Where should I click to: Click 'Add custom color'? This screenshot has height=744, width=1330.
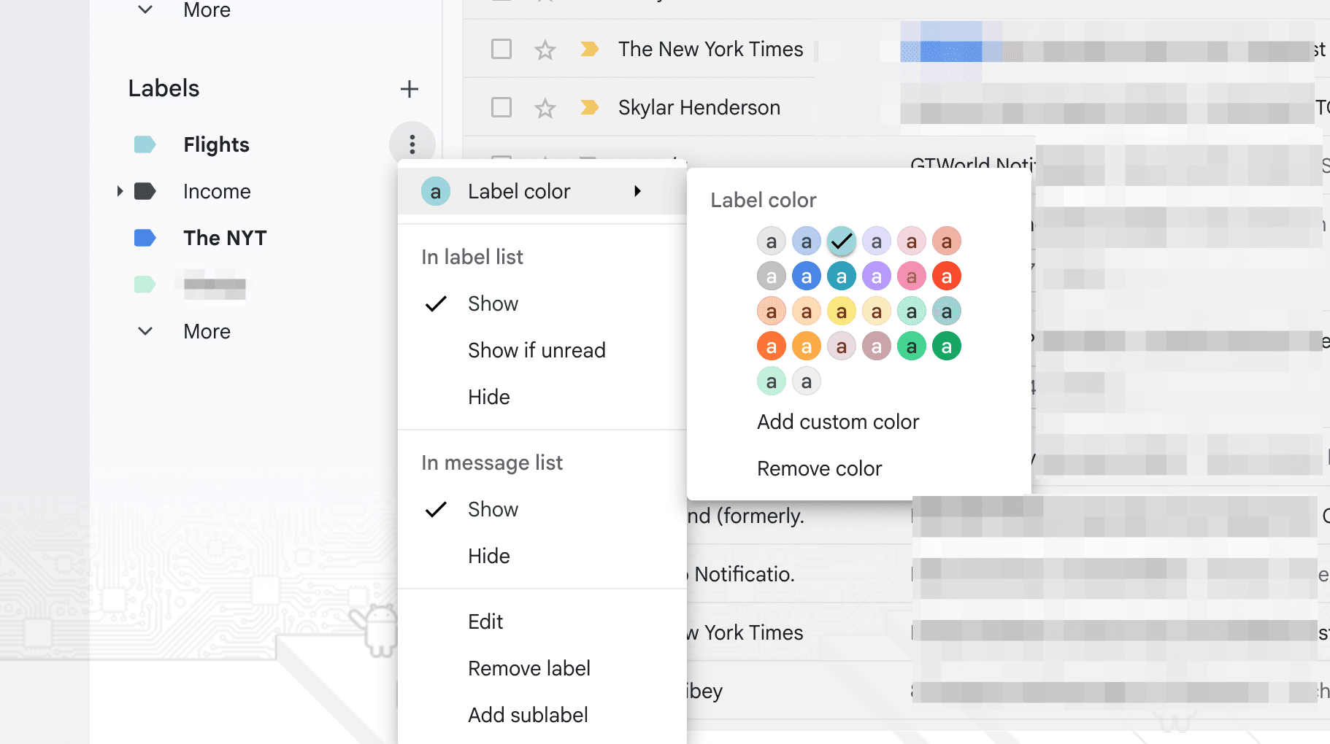(x=837, y=422)
